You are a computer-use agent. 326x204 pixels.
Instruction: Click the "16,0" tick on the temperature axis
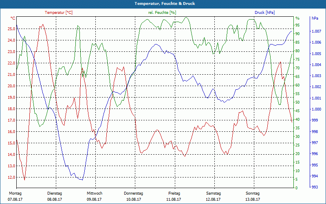pos(11,132)
